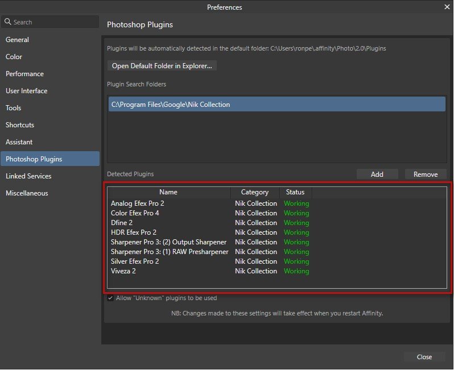Select the Nik Collection search folder entry

(x=277, y=104)
